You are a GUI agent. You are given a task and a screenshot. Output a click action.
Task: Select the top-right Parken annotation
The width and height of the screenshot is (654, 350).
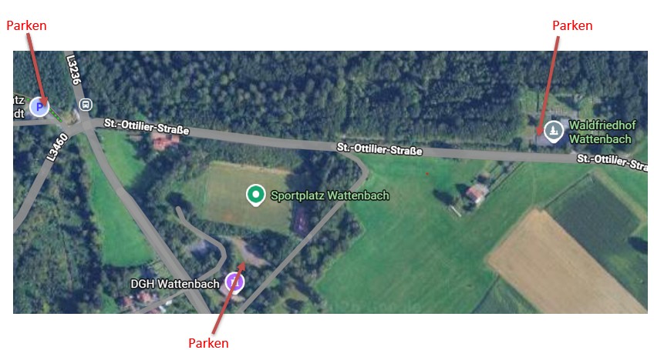pyautogui.click(x=572, y=26)
